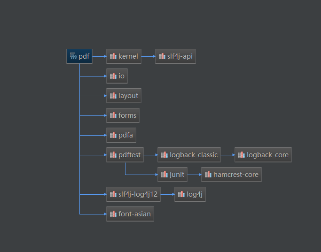The image size is (321, 252).
Task: Select the logback-classic dependency node
Action: coord(189,155)
